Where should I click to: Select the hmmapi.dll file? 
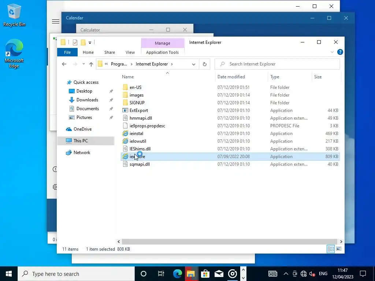pos(141,118)
